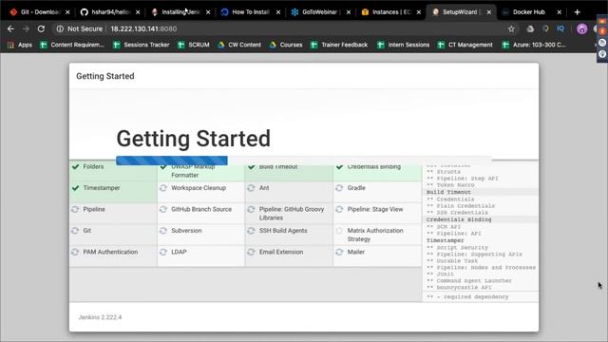Image resolution: width=608 pixels, height=342 pixels.
Task: Click the Email Extension pending icon
Action: pyautogui.click(x=251, y=252)
